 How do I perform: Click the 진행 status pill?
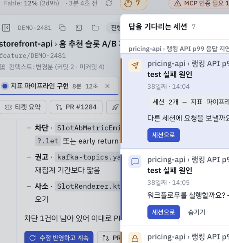pos(113,28)
